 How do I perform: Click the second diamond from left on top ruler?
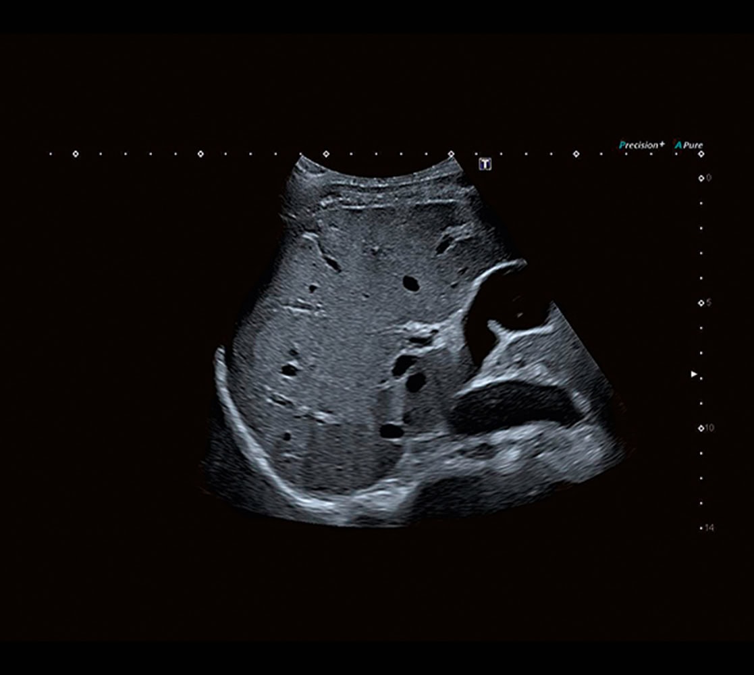point(200,154)
